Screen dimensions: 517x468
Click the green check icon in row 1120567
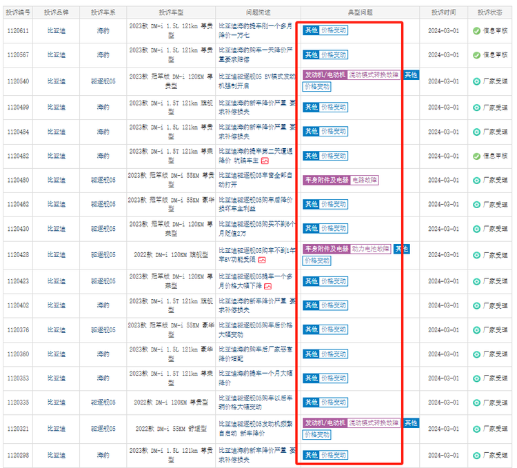coord(476,55)
